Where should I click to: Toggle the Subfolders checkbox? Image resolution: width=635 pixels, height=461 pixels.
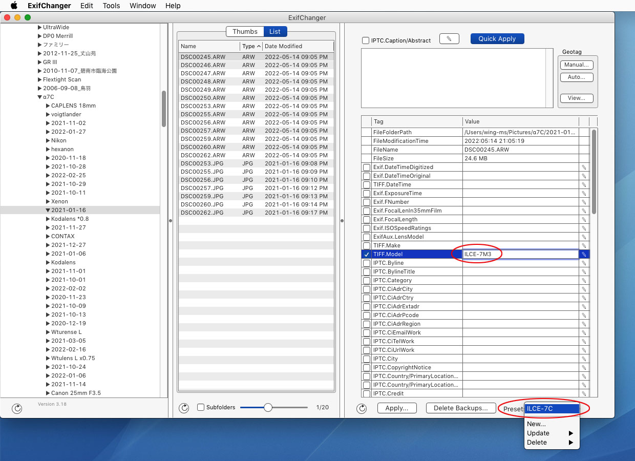[201, 407]
